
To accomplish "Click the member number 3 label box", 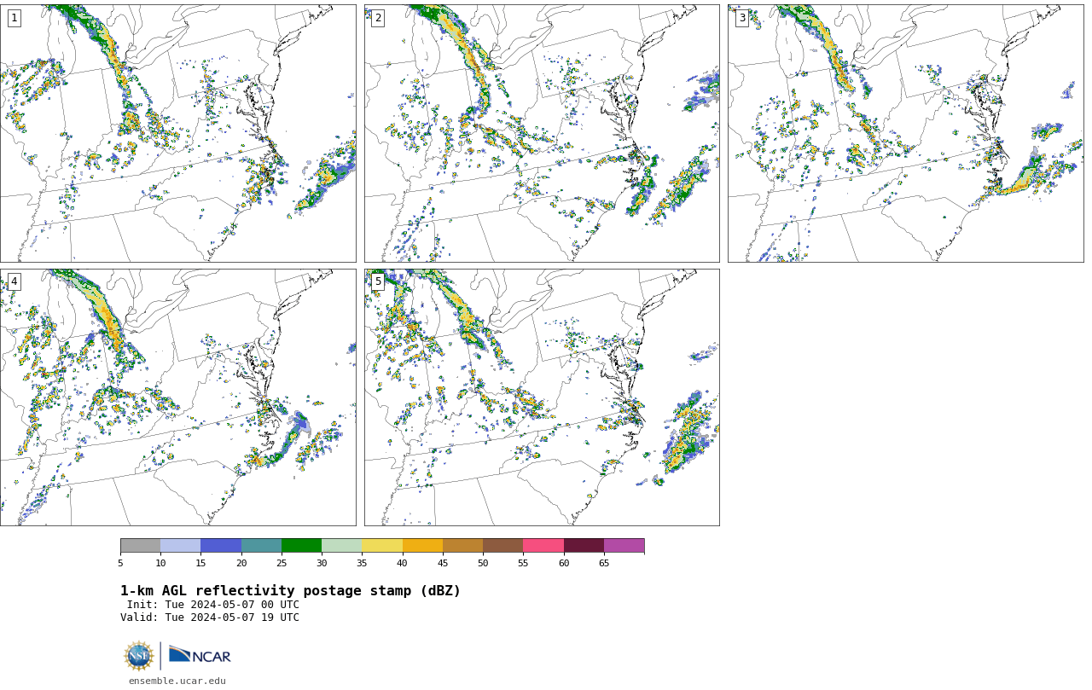I will 741,18.
